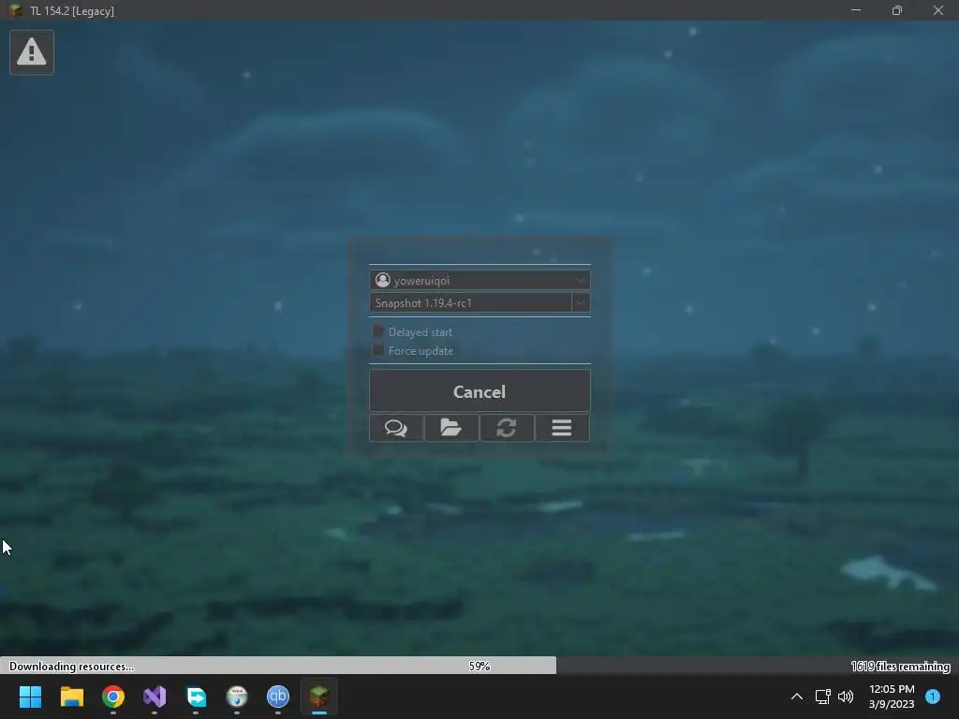Click the Minecraft launcher taskbar icon
959x719 pixels.
coord(319,697)
